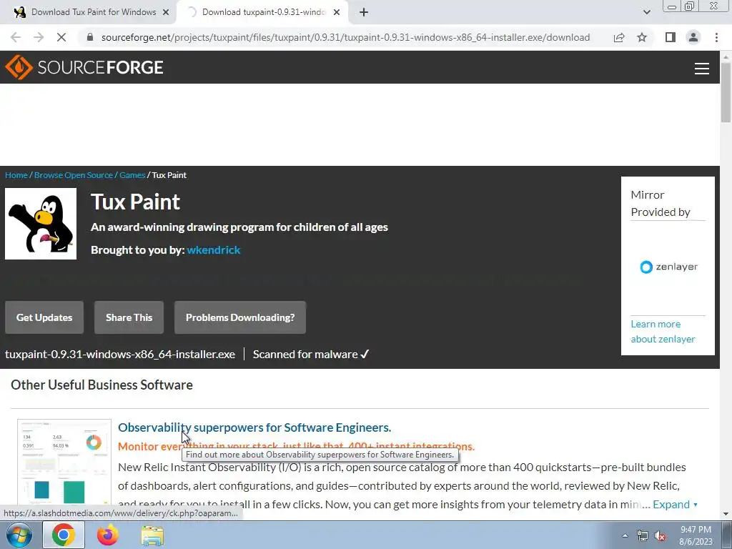
Task: Click the Monitor everything in your stack tagline
Action: [296, 446]
